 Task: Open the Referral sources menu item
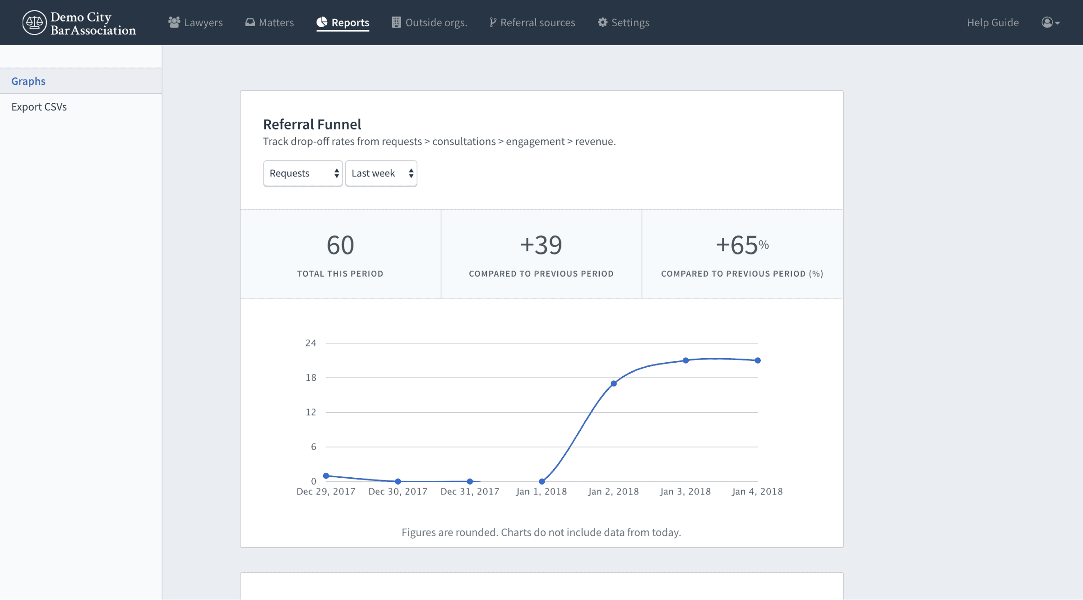[x=537, y=22]
